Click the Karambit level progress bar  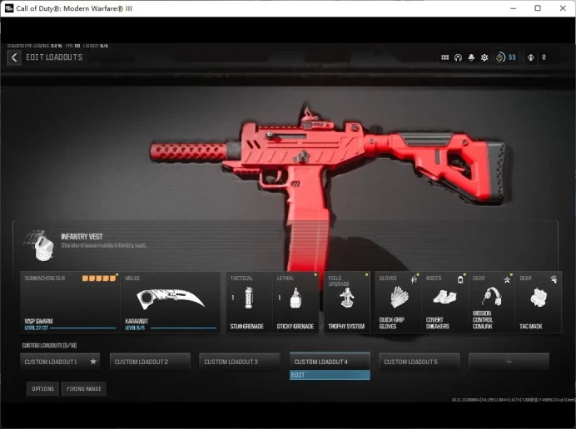(x=183, y=328)
